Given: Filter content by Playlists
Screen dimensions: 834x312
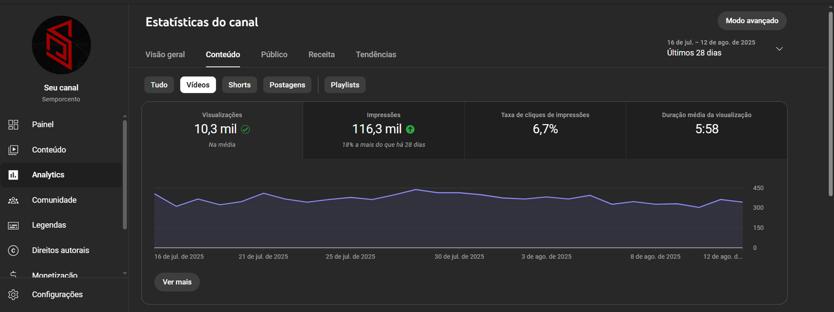Looking at the screenshot, I should [x=345, y=85].
